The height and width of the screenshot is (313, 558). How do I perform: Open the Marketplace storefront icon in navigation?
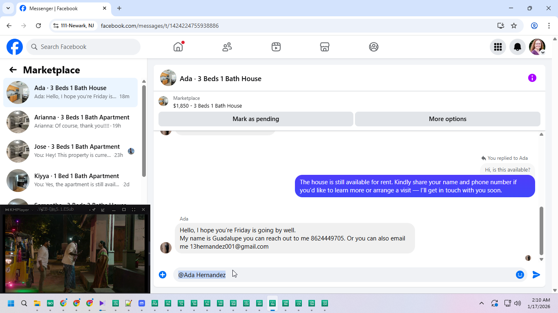(x=325, y=47)
